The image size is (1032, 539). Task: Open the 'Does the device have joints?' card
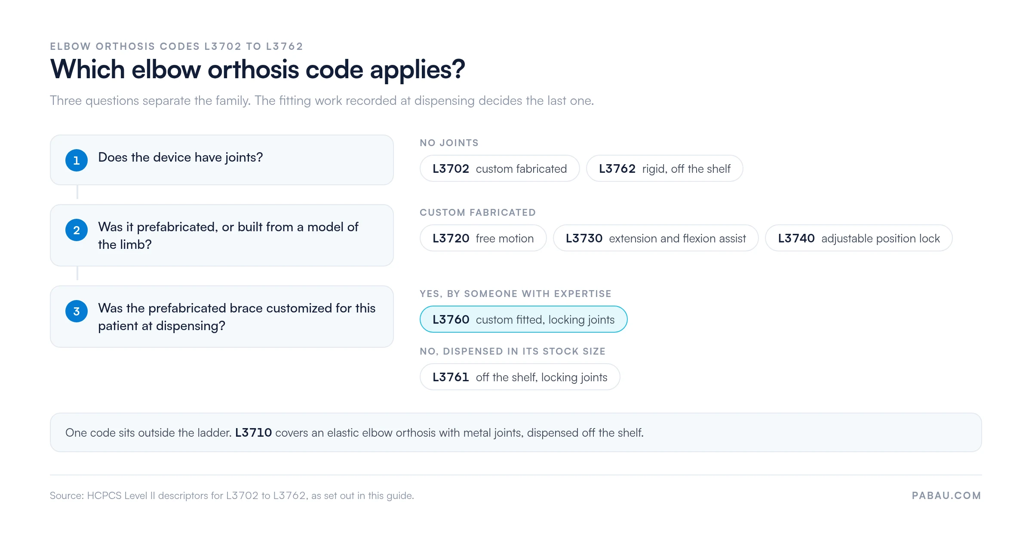(222, 160)
